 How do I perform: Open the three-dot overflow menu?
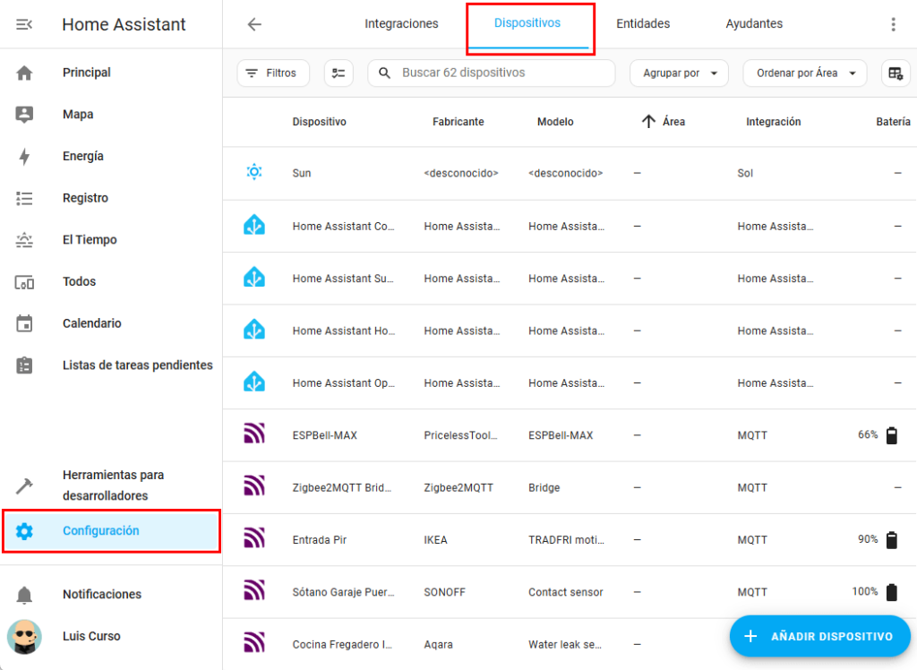[893, 24]
